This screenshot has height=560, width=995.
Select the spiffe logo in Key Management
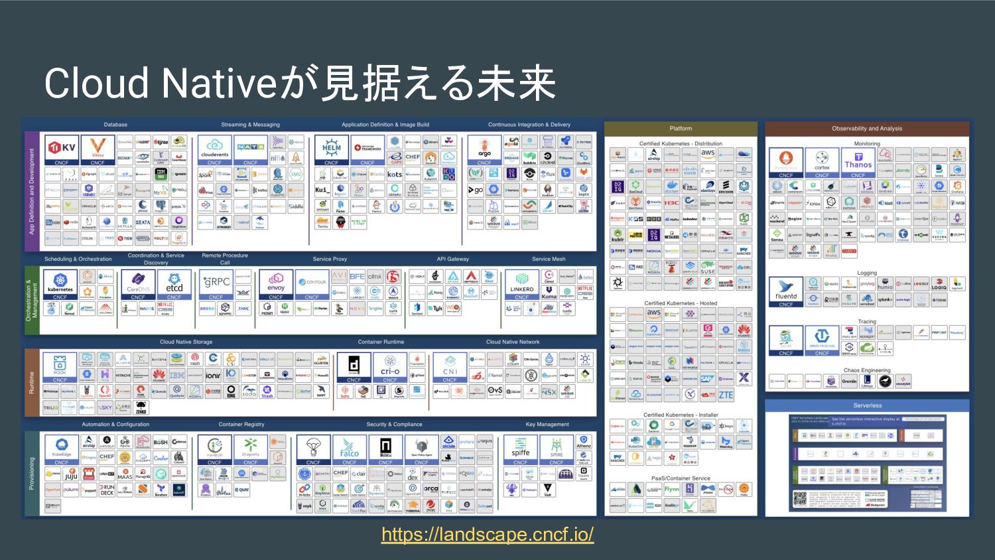click(x=521, y=450)
